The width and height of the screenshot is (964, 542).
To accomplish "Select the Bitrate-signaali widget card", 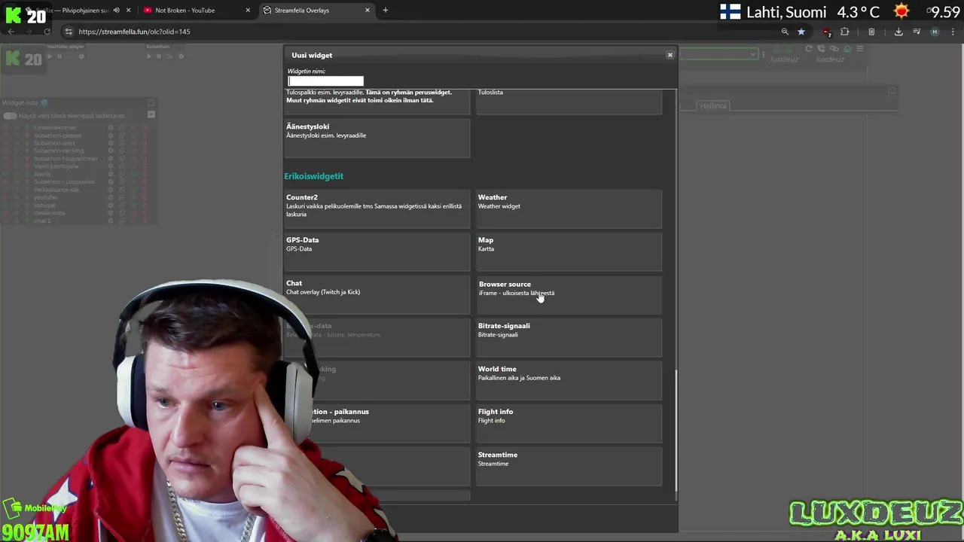I will pyautogui.click(x=569, y=337).
